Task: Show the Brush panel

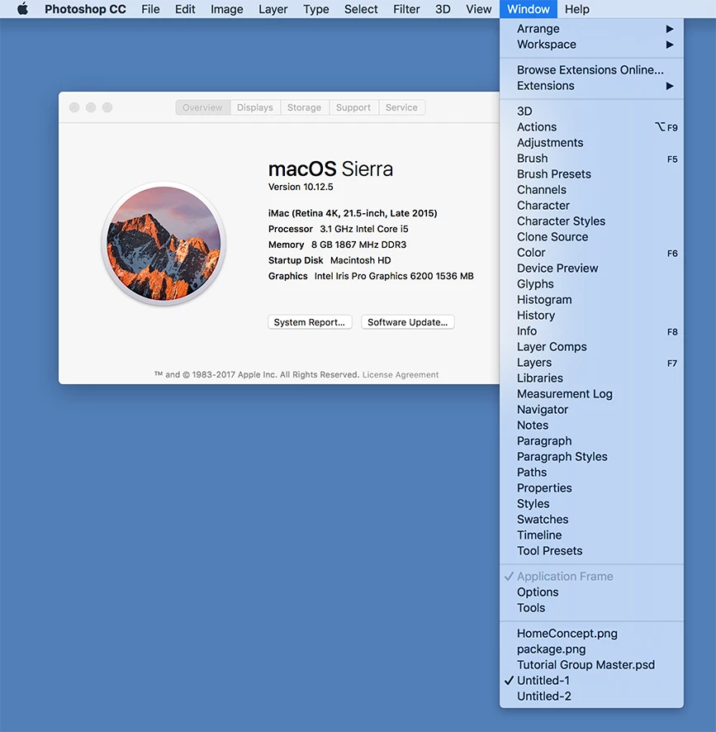Action: click(591, 159)
